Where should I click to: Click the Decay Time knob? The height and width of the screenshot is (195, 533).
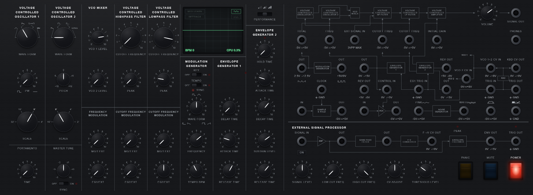[x=265, y=108]
